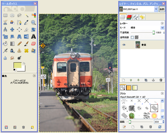
Task: Select the Paths tool in toolbox
Action: (19, 22)
